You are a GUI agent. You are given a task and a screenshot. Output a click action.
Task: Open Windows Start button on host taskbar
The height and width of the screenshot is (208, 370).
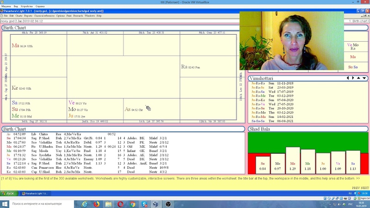tap(5, 204)
